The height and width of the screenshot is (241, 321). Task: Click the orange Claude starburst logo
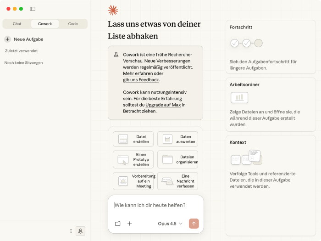coord(113,10)
